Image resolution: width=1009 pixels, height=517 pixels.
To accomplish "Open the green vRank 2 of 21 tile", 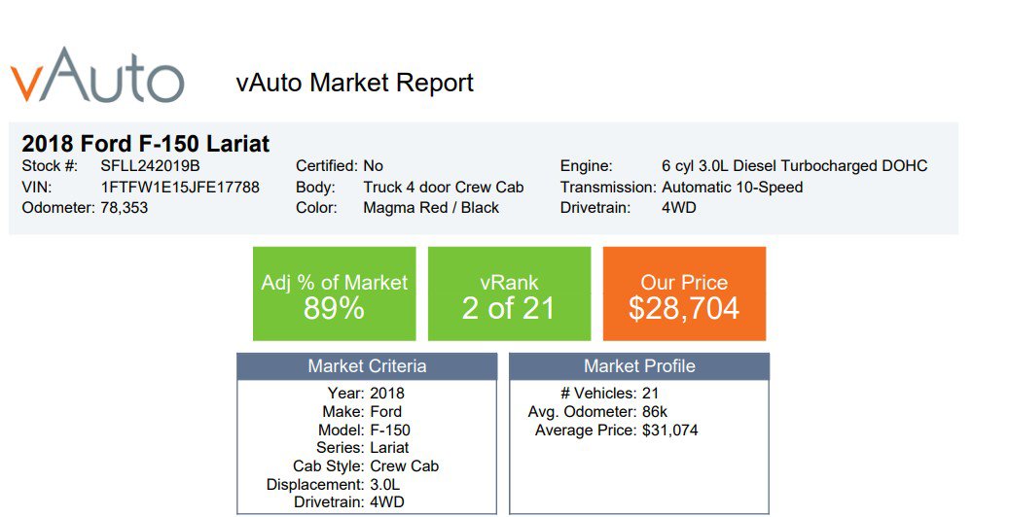I will [509, 294].
